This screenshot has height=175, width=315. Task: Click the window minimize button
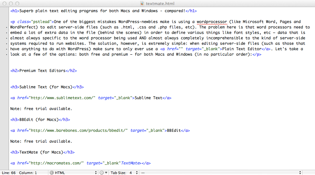pos(11,4)
